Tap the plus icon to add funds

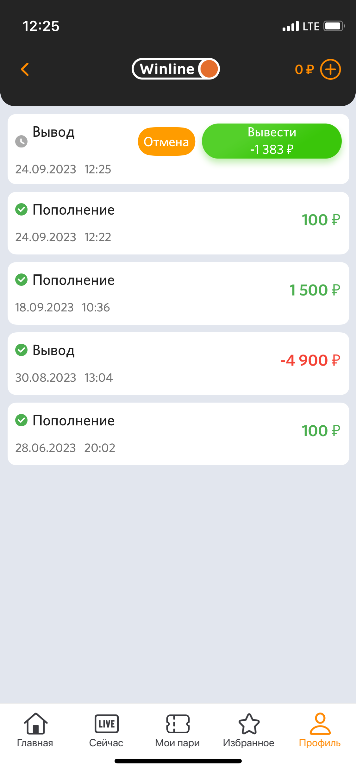point(330,69)
